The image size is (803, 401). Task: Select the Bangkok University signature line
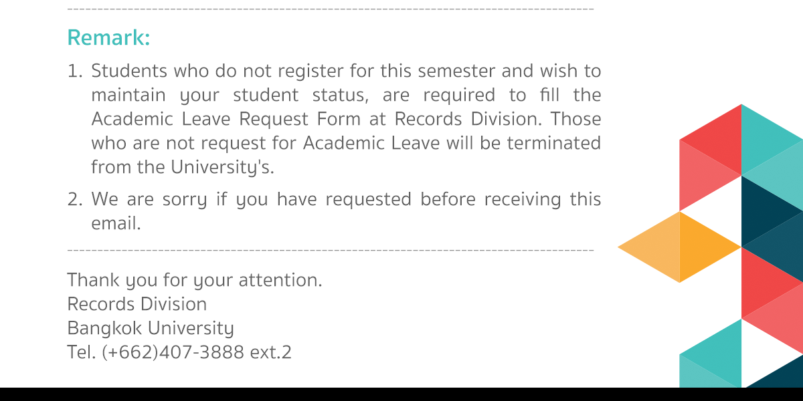point(151,329)
